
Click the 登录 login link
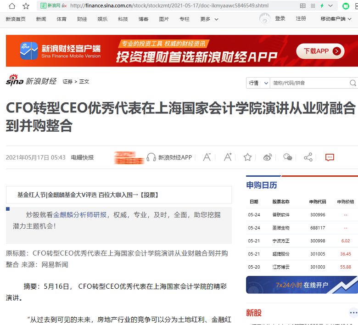point(280,19)
